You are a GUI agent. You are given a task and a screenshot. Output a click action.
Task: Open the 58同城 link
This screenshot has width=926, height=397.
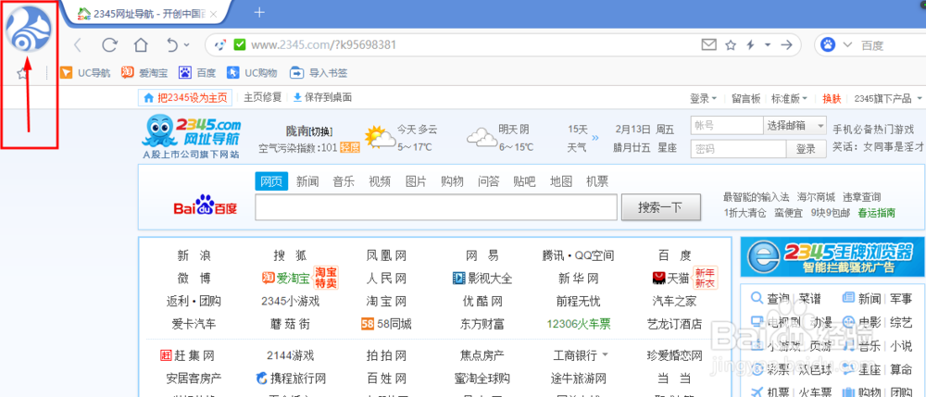tap(386, 324)
